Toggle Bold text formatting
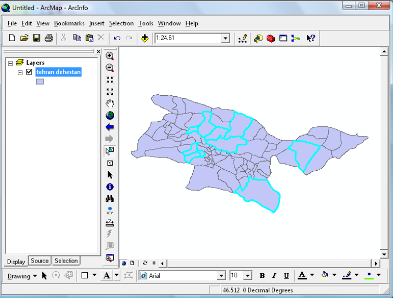Viewport: 393px width, 298px height. pyautogui.click(x=262, y=276)
